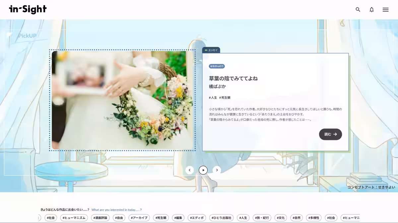Viewport: 398px width, 223px height.
Task: Open the notifications bell icon
Action: click(x=371, y=10)
